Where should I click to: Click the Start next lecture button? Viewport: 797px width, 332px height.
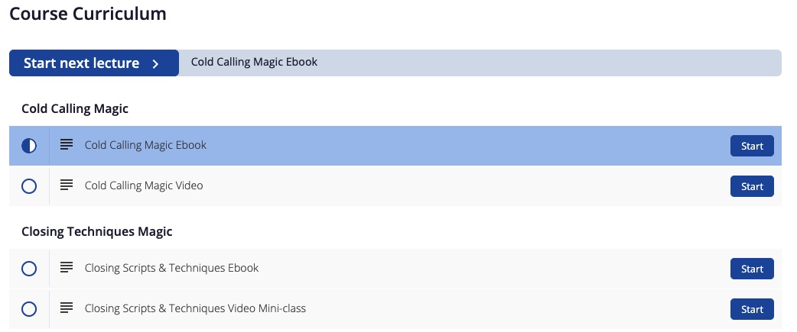94,63
